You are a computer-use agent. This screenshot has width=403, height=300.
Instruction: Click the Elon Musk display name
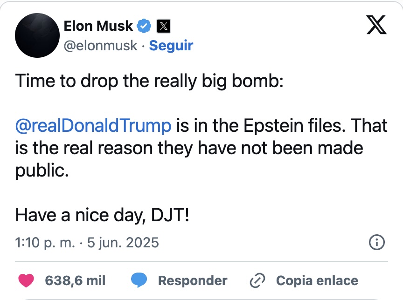(98, 27)
